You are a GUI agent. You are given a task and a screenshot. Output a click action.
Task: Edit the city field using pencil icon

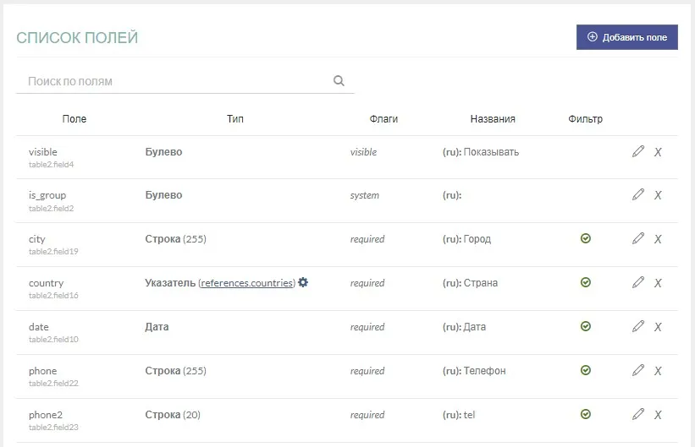(x=638, y=239)
